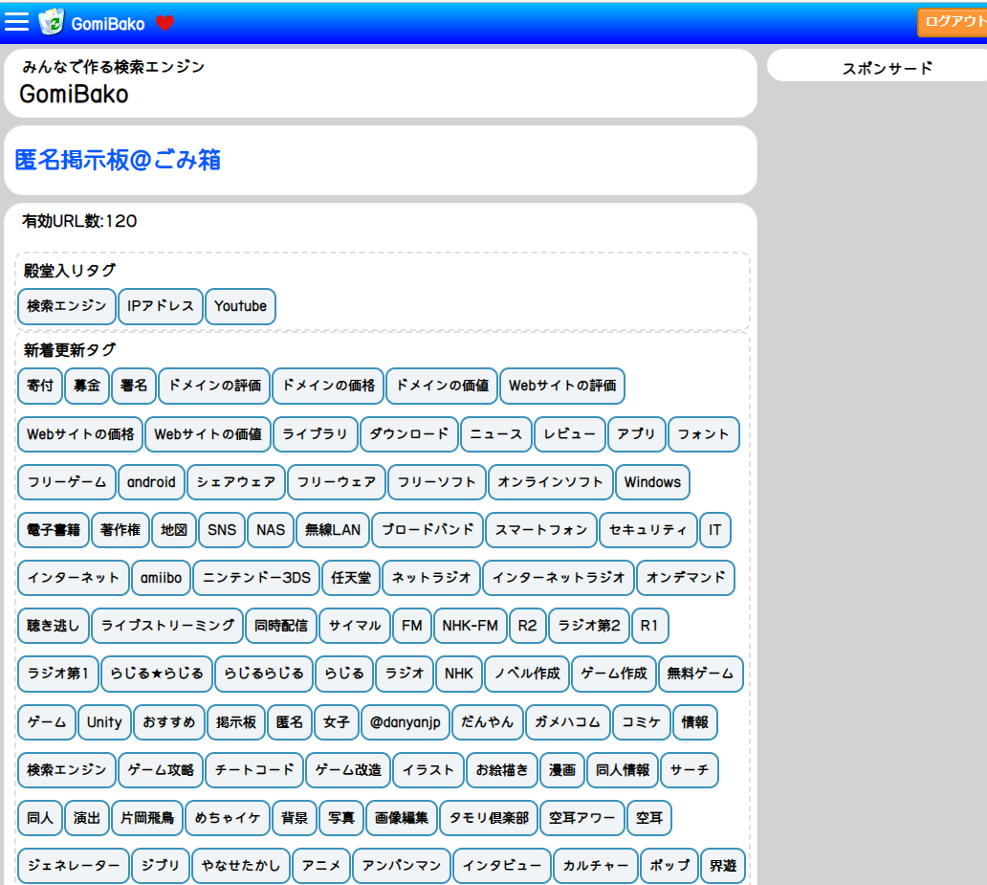Open the hamburger menu icon

tap(17, 21)
